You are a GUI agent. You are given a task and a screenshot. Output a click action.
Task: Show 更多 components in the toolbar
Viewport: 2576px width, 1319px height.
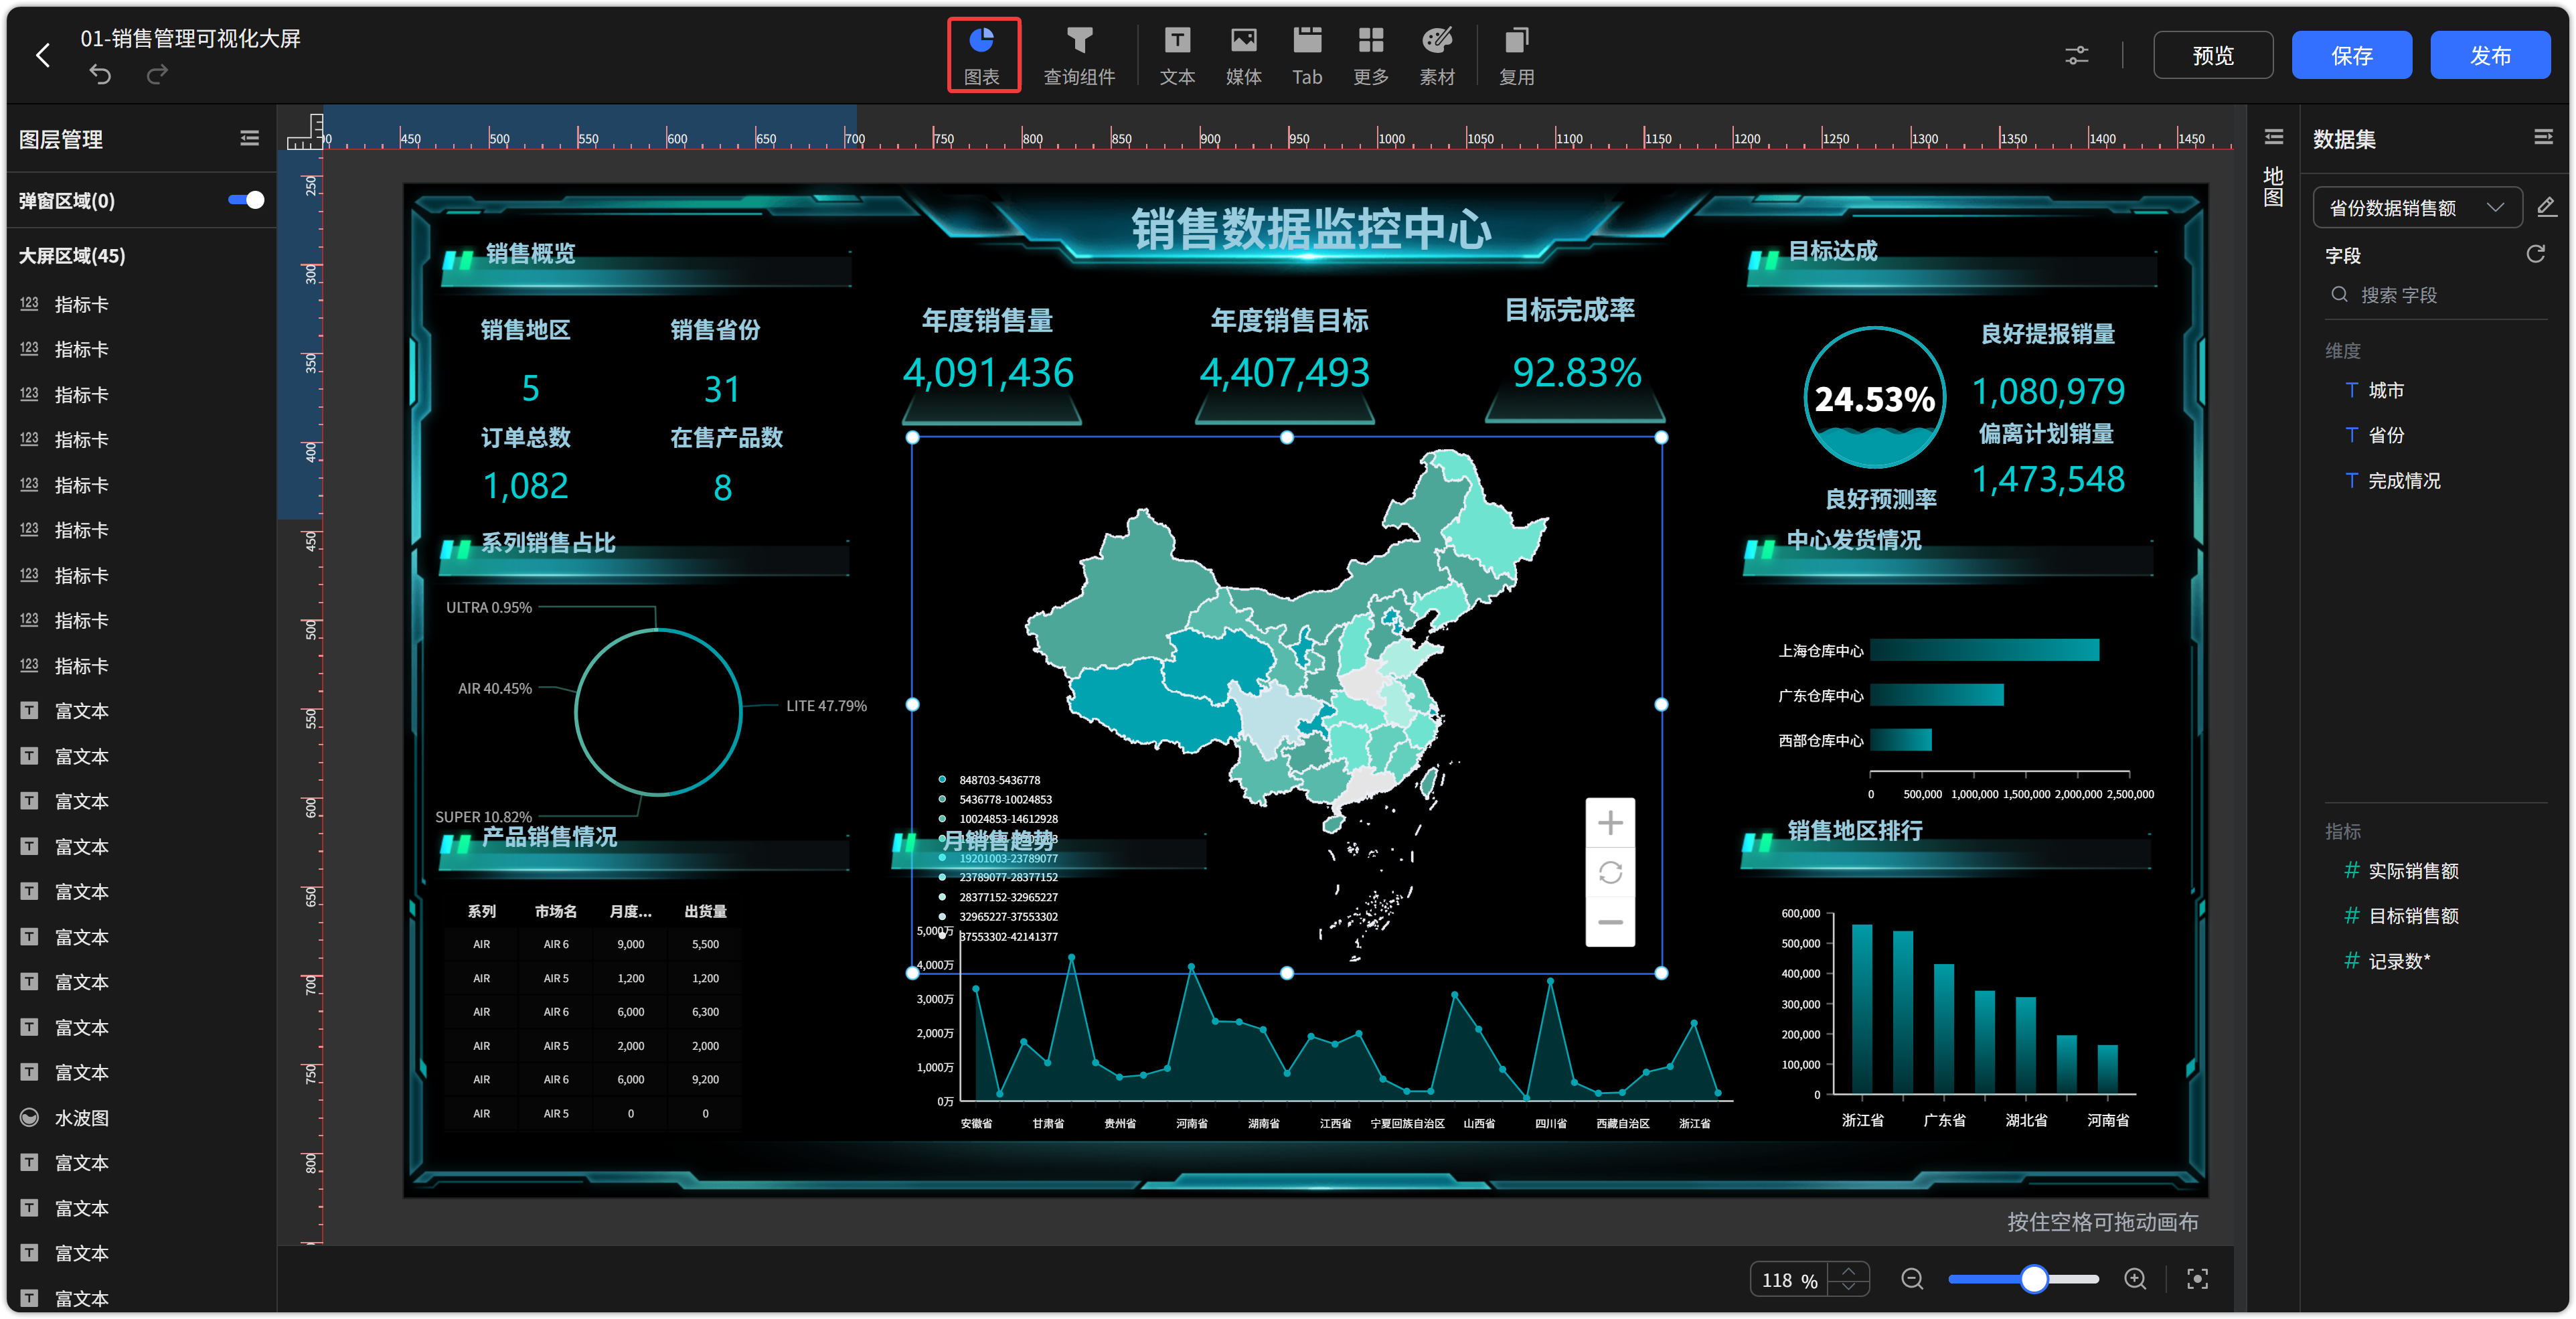pos(1371,55)
